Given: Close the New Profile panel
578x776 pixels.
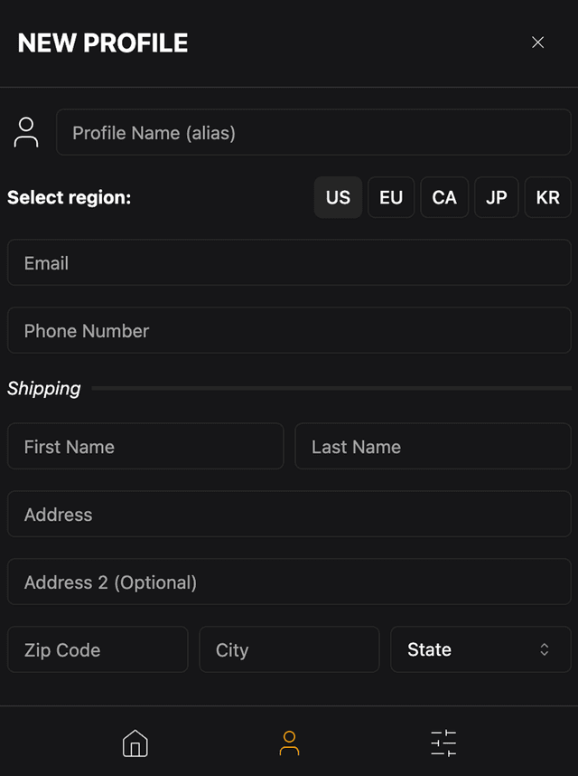Looking at the screenshot, I should pyautogui.click(x=537, y=43).
